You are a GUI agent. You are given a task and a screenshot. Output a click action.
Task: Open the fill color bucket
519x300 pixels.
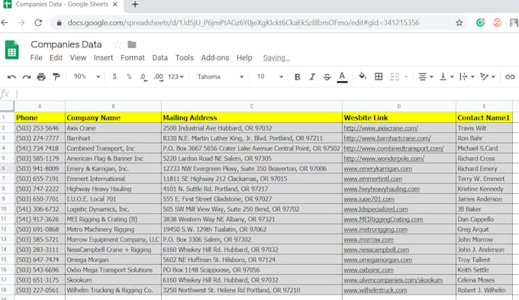tap(363, 76)
